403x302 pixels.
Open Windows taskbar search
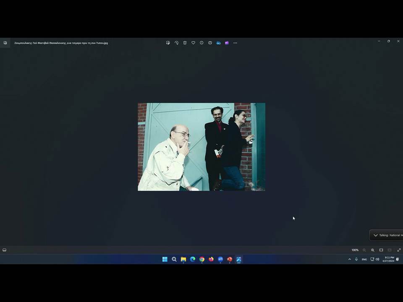tap(174, 259)
